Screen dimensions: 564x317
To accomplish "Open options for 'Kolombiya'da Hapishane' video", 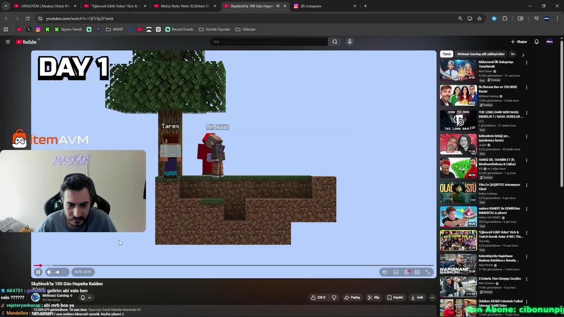I will pos(527,257).
